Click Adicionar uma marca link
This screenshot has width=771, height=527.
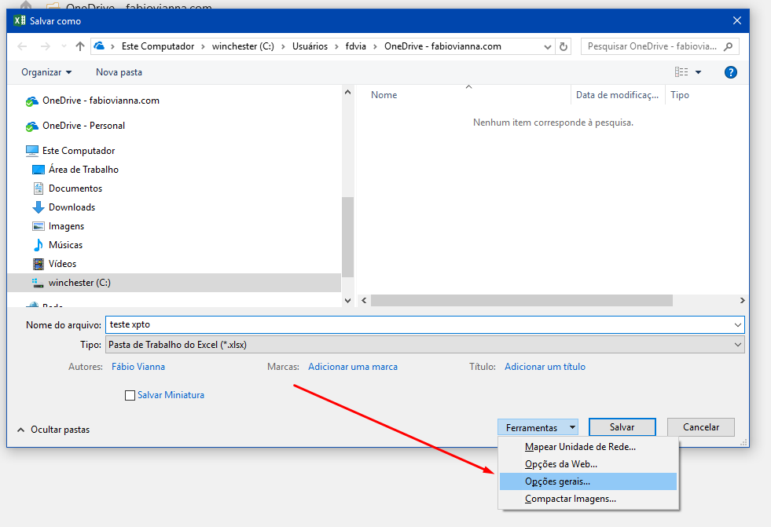pos(353,367)
